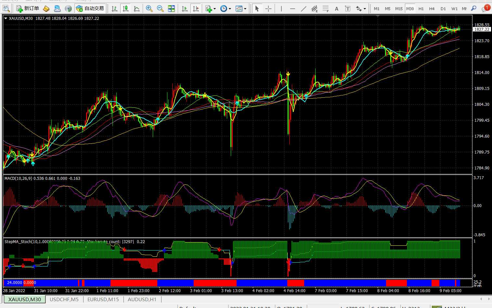Open the signals radio-wave icon
The image size is (492, 308).
[x=68, y=9]
